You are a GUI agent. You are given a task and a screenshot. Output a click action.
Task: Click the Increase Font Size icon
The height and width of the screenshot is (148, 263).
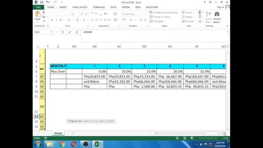point(82,14)
